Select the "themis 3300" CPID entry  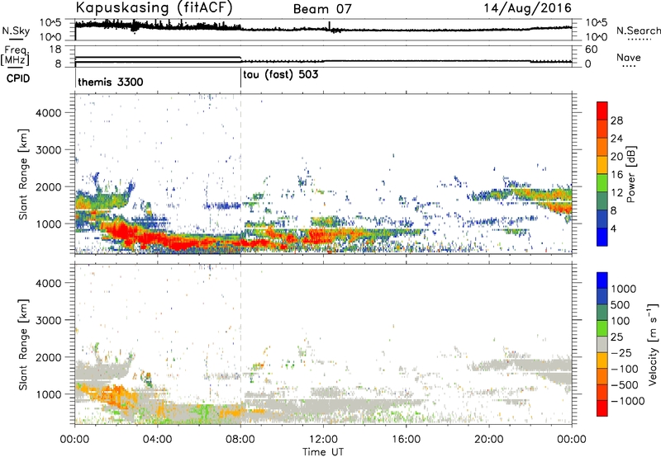click(x=111, y=82)
